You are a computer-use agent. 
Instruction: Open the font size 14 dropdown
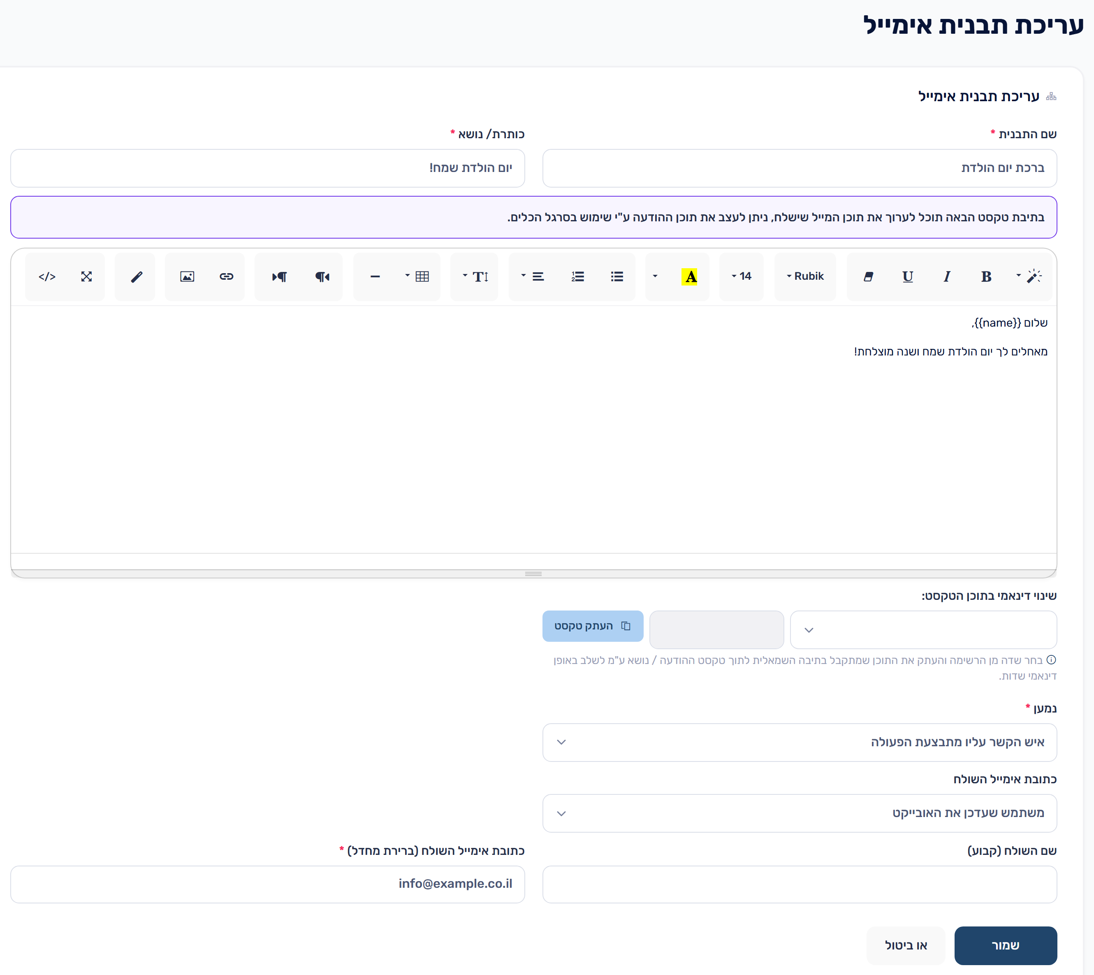[741, 276]
